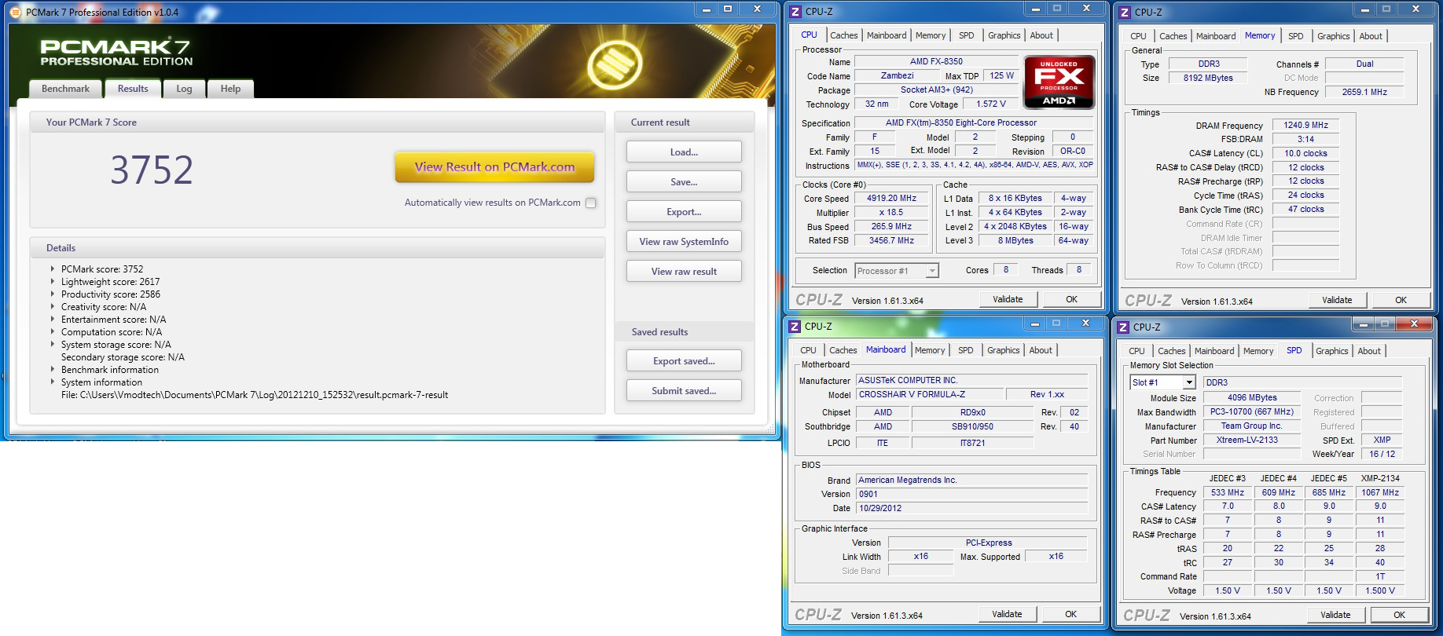1443x636 pixels.
Task: Switch to Memory tab in CPU-Z motherboard window
Action: pyautogui.click(x=930, y=350)
